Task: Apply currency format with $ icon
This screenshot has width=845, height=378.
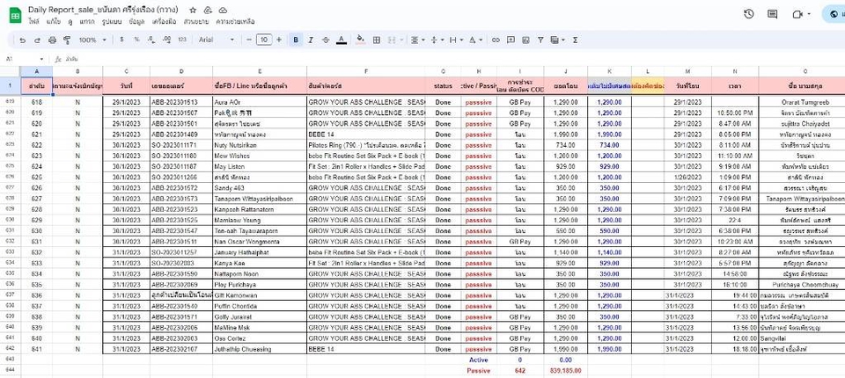Action: [121, 40]
